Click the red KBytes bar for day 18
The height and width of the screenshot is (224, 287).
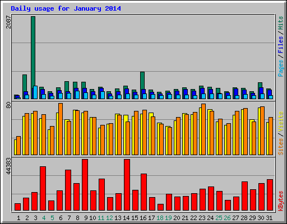pos(160,207)
